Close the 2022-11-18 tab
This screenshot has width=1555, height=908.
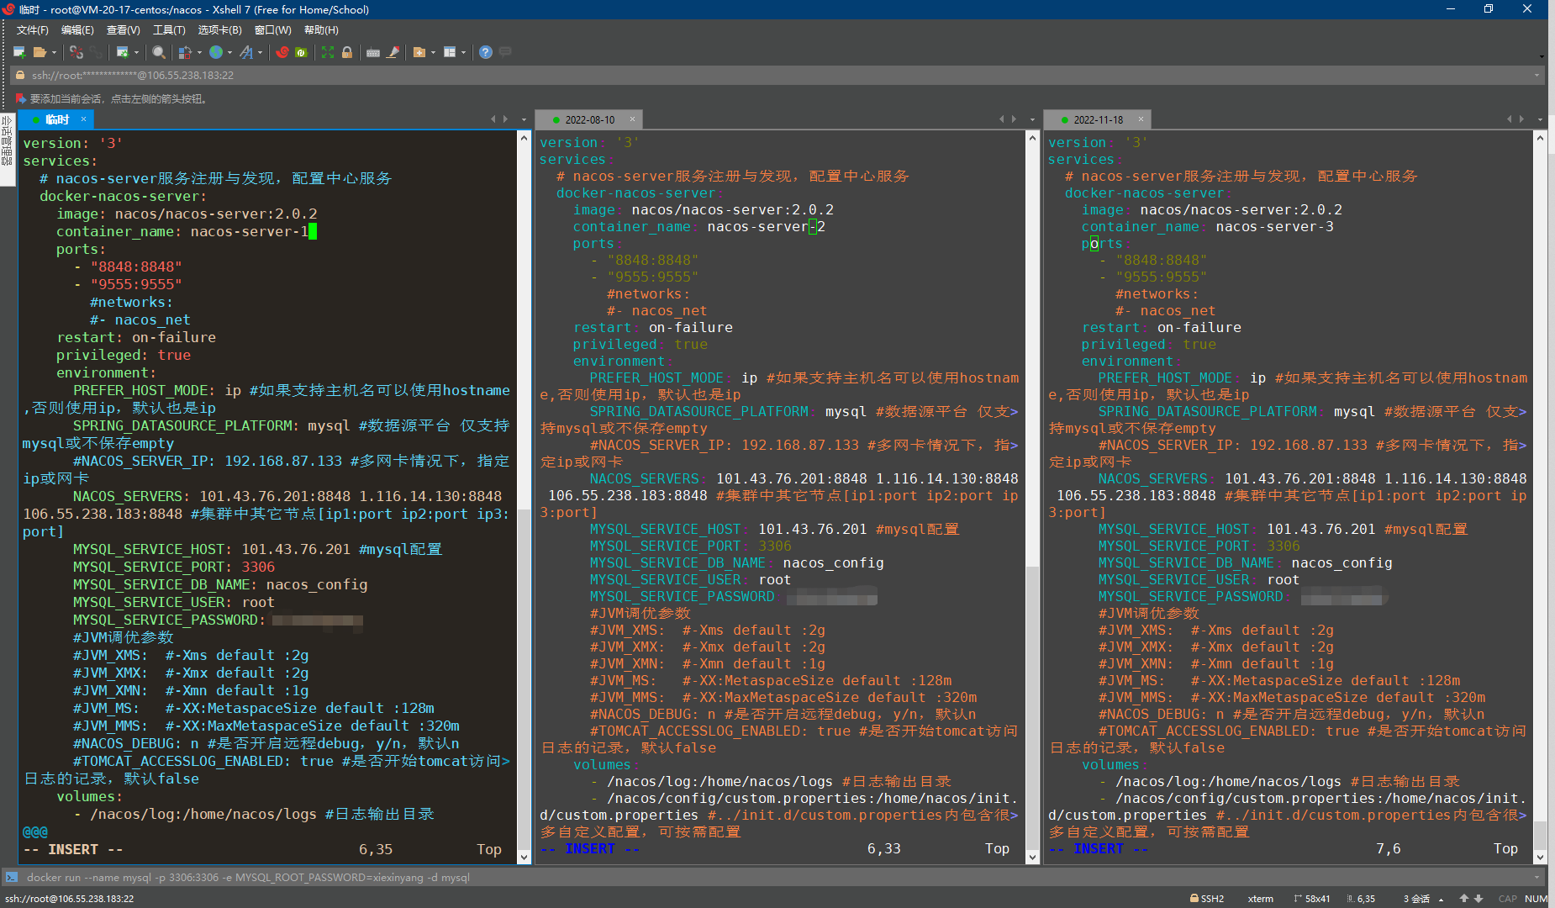1141,119
